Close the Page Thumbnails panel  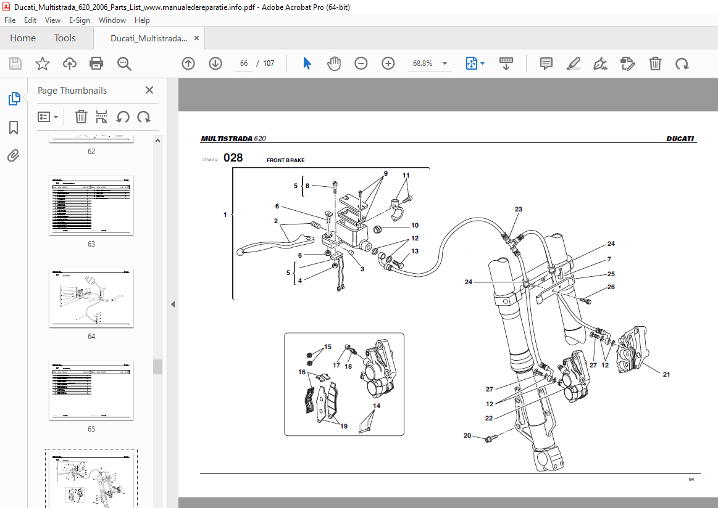[149, 90]
